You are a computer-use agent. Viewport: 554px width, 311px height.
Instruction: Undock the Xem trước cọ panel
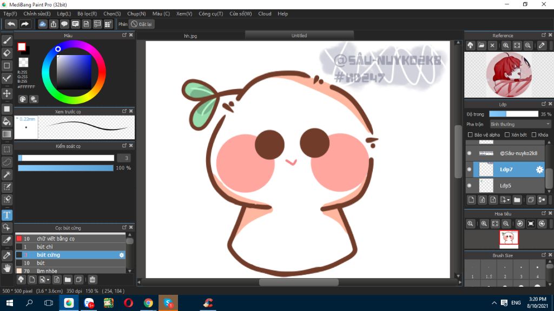(124, 111)
